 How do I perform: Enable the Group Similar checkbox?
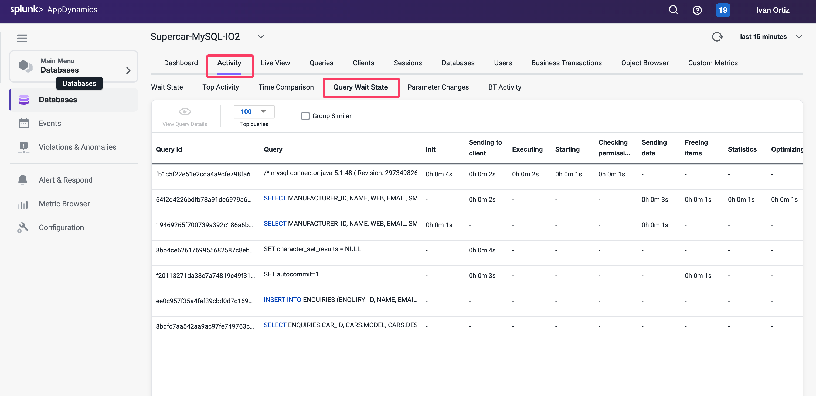[x=305, y=116]
